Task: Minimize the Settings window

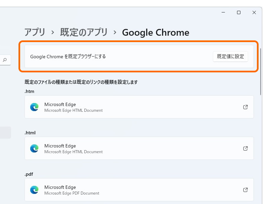Action: pyautogui.click(x=223, y=12)
